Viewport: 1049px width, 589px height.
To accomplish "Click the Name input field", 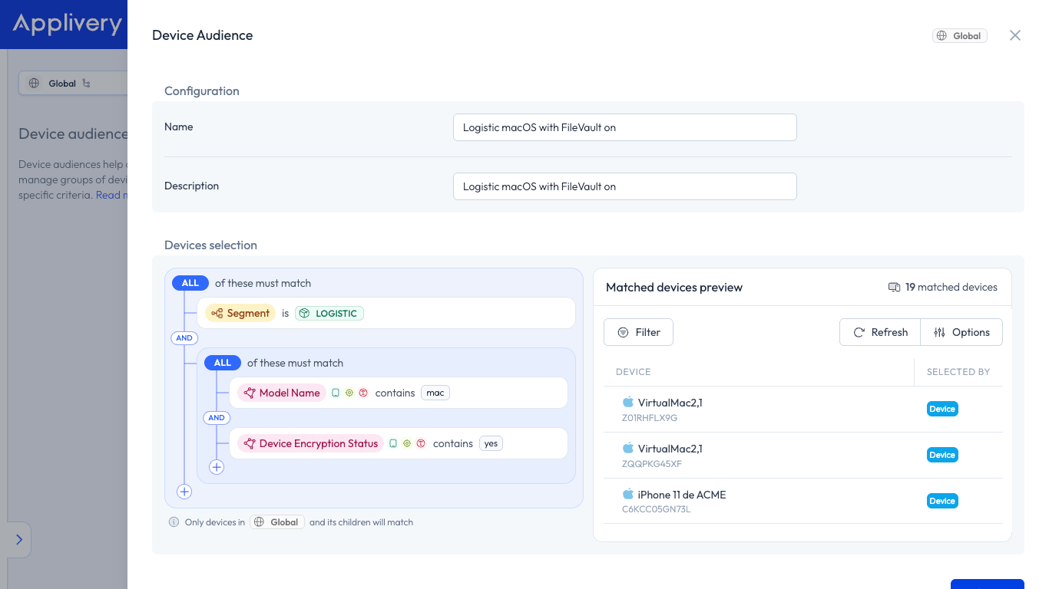I will point(624,127).
